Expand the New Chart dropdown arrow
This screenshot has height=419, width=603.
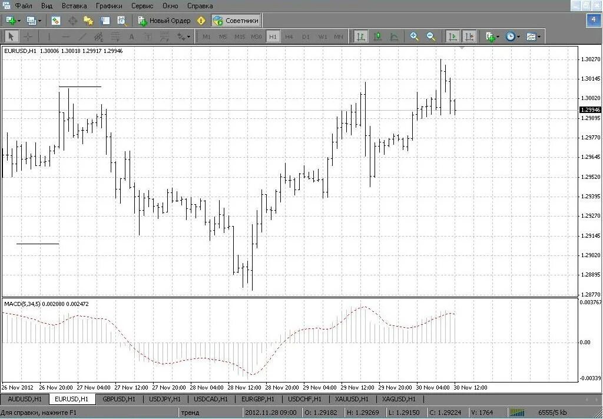[19, 21]
